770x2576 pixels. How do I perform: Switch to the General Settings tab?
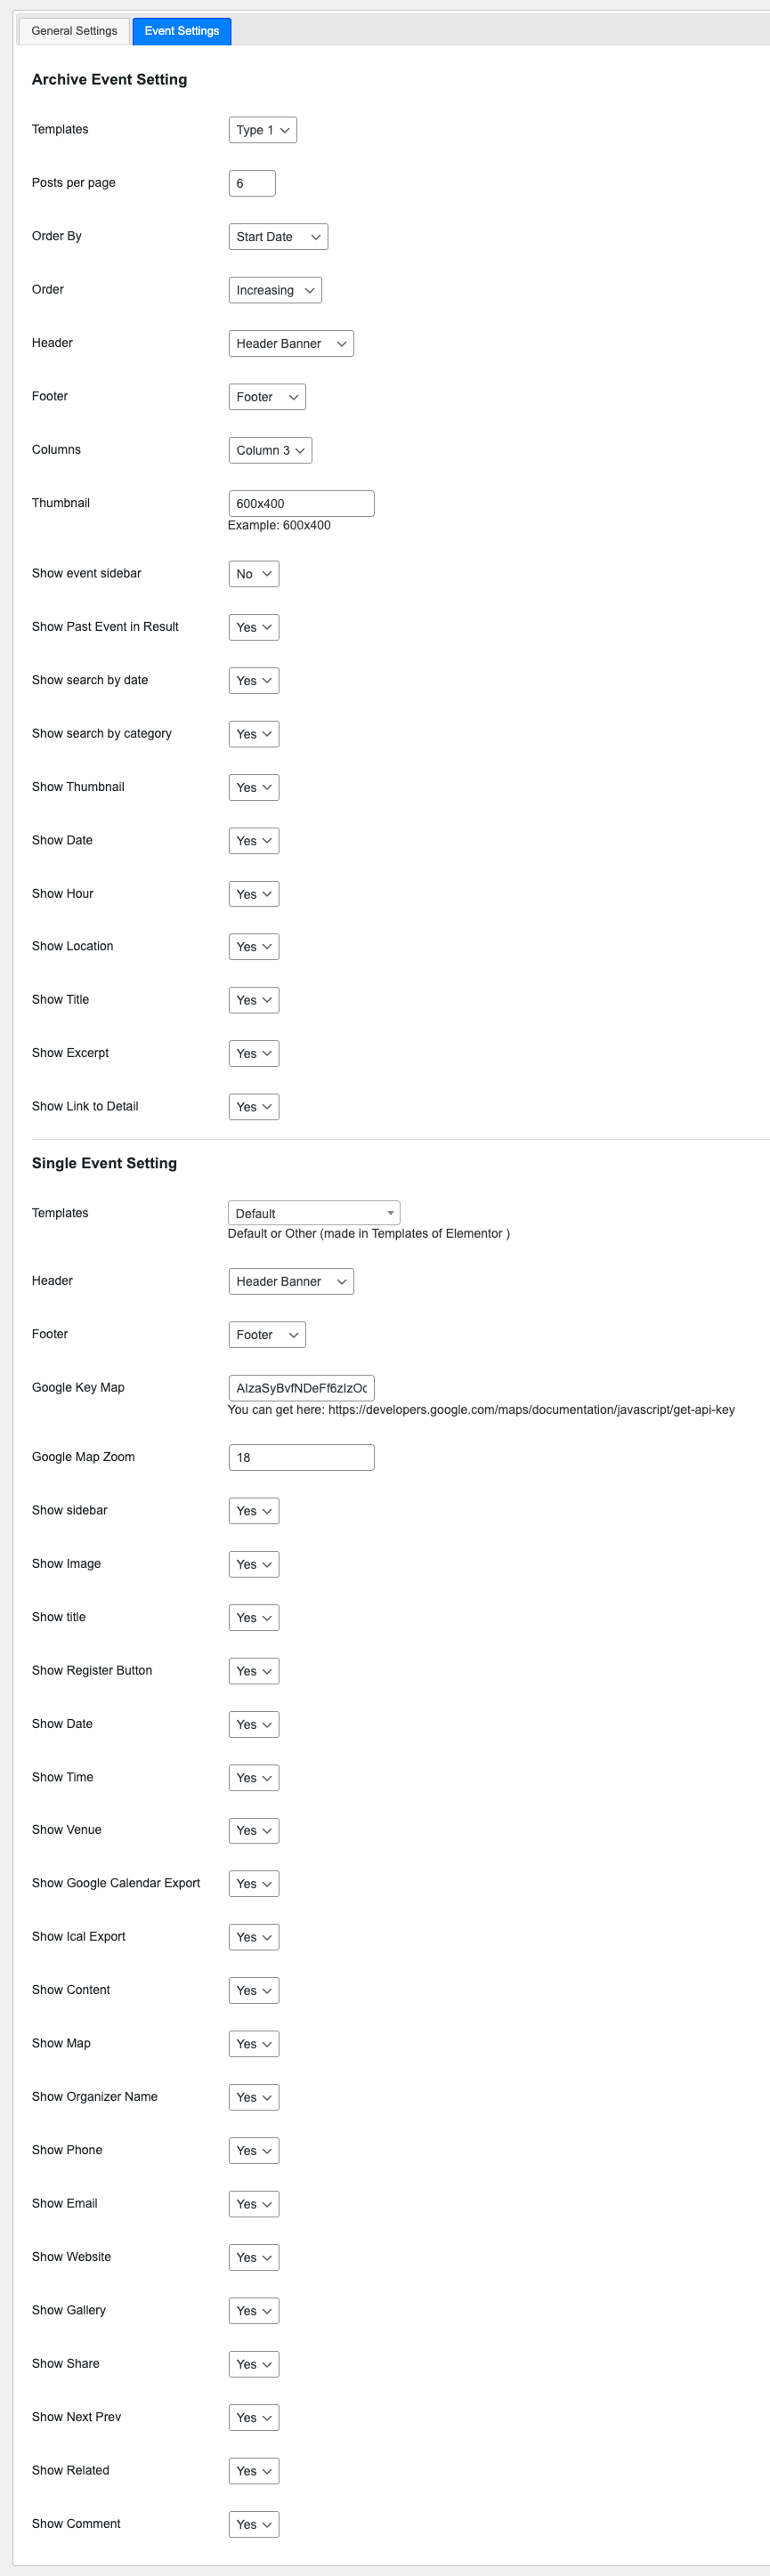coord(74,31)
